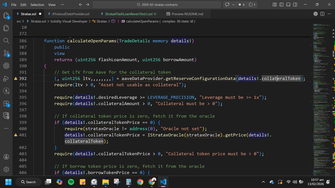The image size is (335, 188).
Task: Expand the src breadcrumb
Action: (x=19, y=21)
